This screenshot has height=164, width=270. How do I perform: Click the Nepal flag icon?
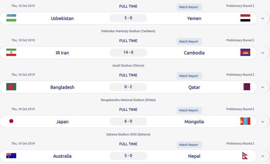coord(245,156)
